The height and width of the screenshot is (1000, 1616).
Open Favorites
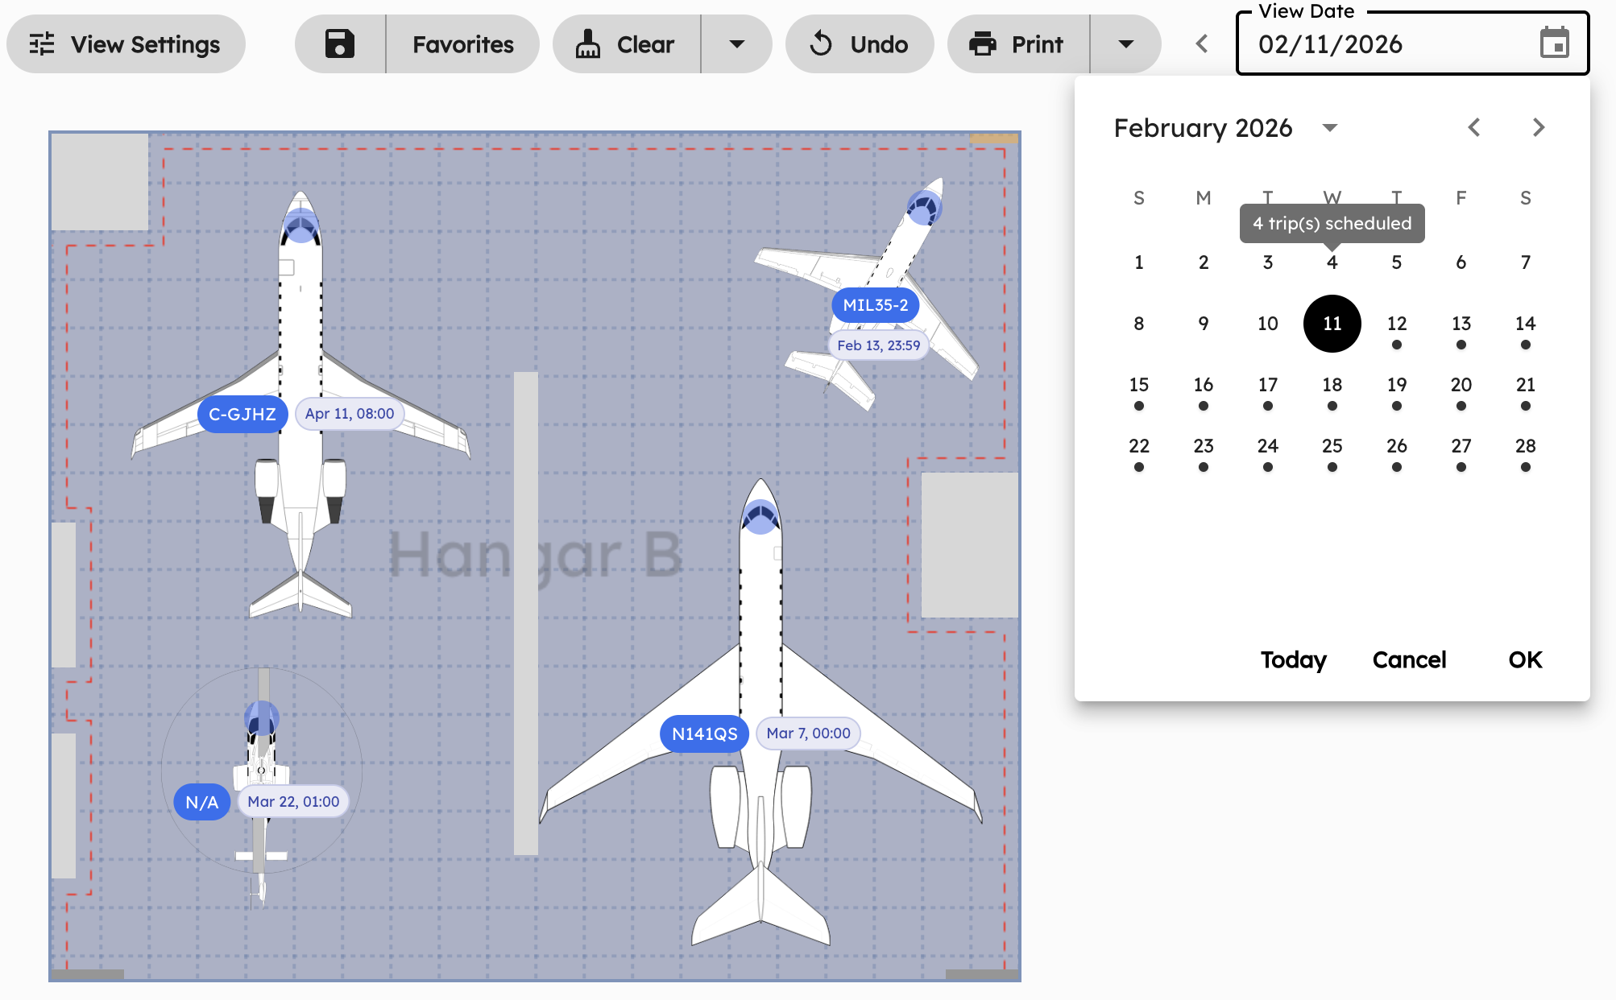(x=462, y=44)
